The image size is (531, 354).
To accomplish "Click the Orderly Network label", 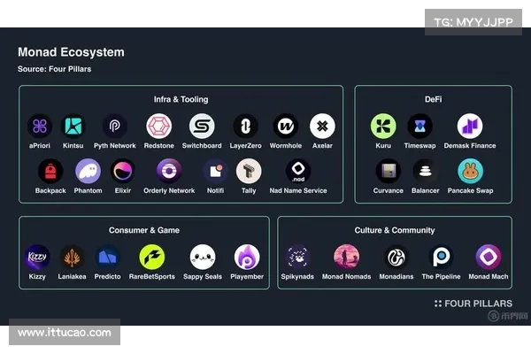I will point(169,191).
